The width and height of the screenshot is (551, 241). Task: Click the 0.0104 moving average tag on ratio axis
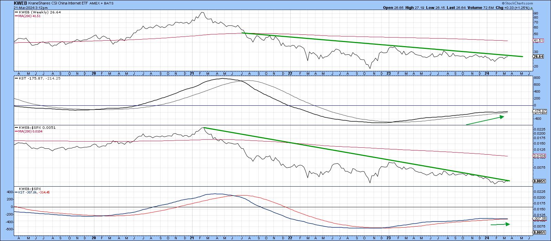pyautogui.click(x=539, y=156)
